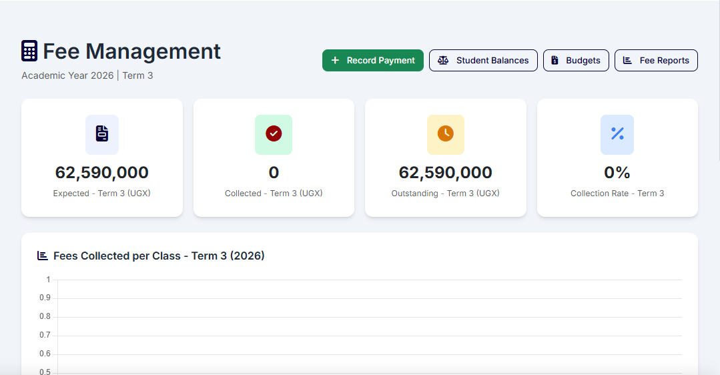The image size is (720, 375).
Task: Open Fee Reports
Action: [656, 61]
